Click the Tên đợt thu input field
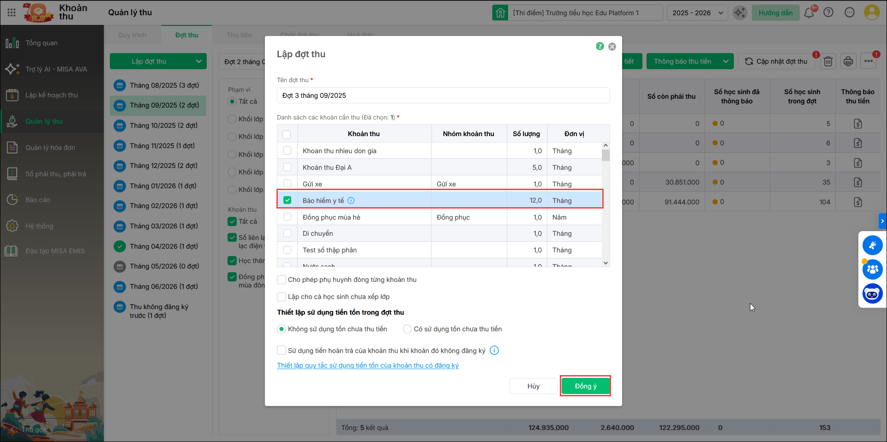 click(443, 96)
